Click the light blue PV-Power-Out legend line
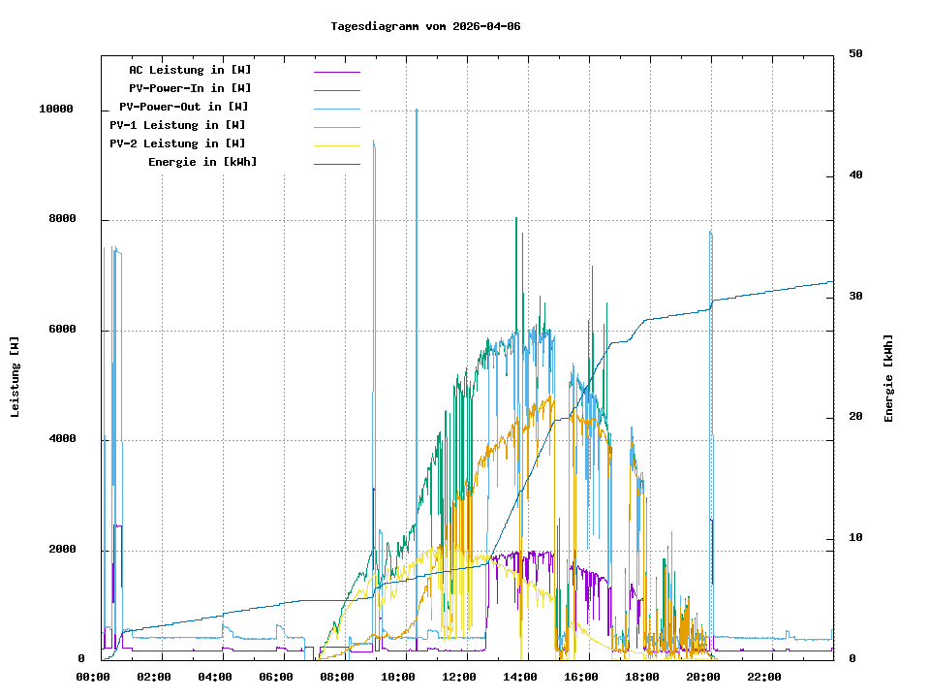Screen dimensions: 930x698 tap(336, 109)
